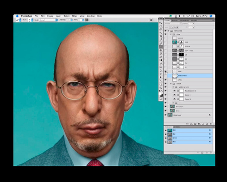Screen dimensions: 227x182
Task: Click save selection as channel icon
Action: point(202,153)
